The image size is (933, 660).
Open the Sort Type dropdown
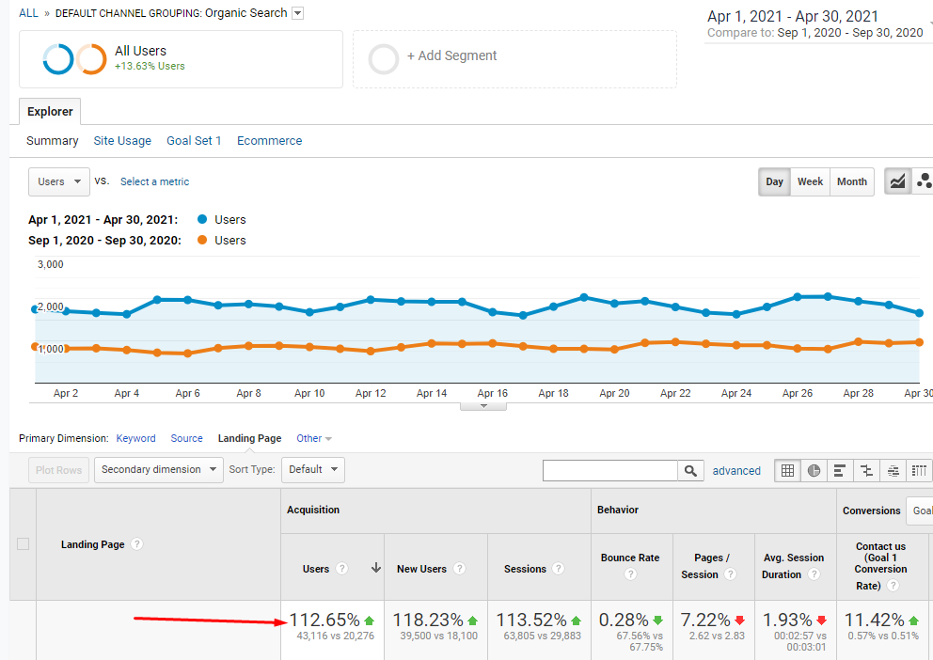click(312, 469)
